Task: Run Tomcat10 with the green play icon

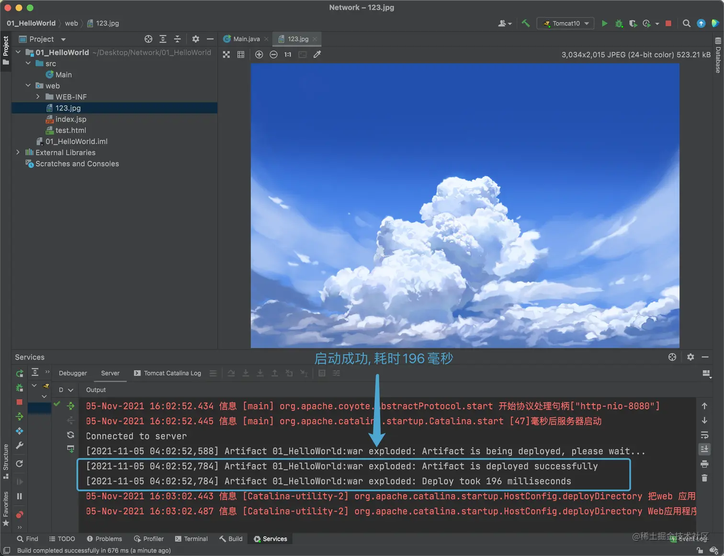Action: 604,23
